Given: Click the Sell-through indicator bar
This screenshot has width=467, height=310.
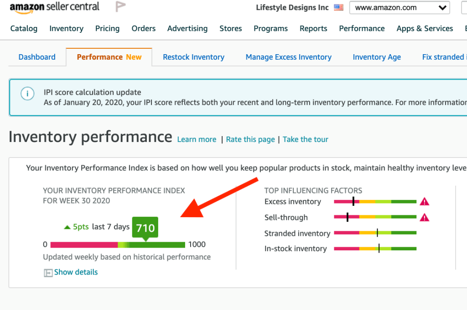Looking at the screenshot, I should click(375, 217).
